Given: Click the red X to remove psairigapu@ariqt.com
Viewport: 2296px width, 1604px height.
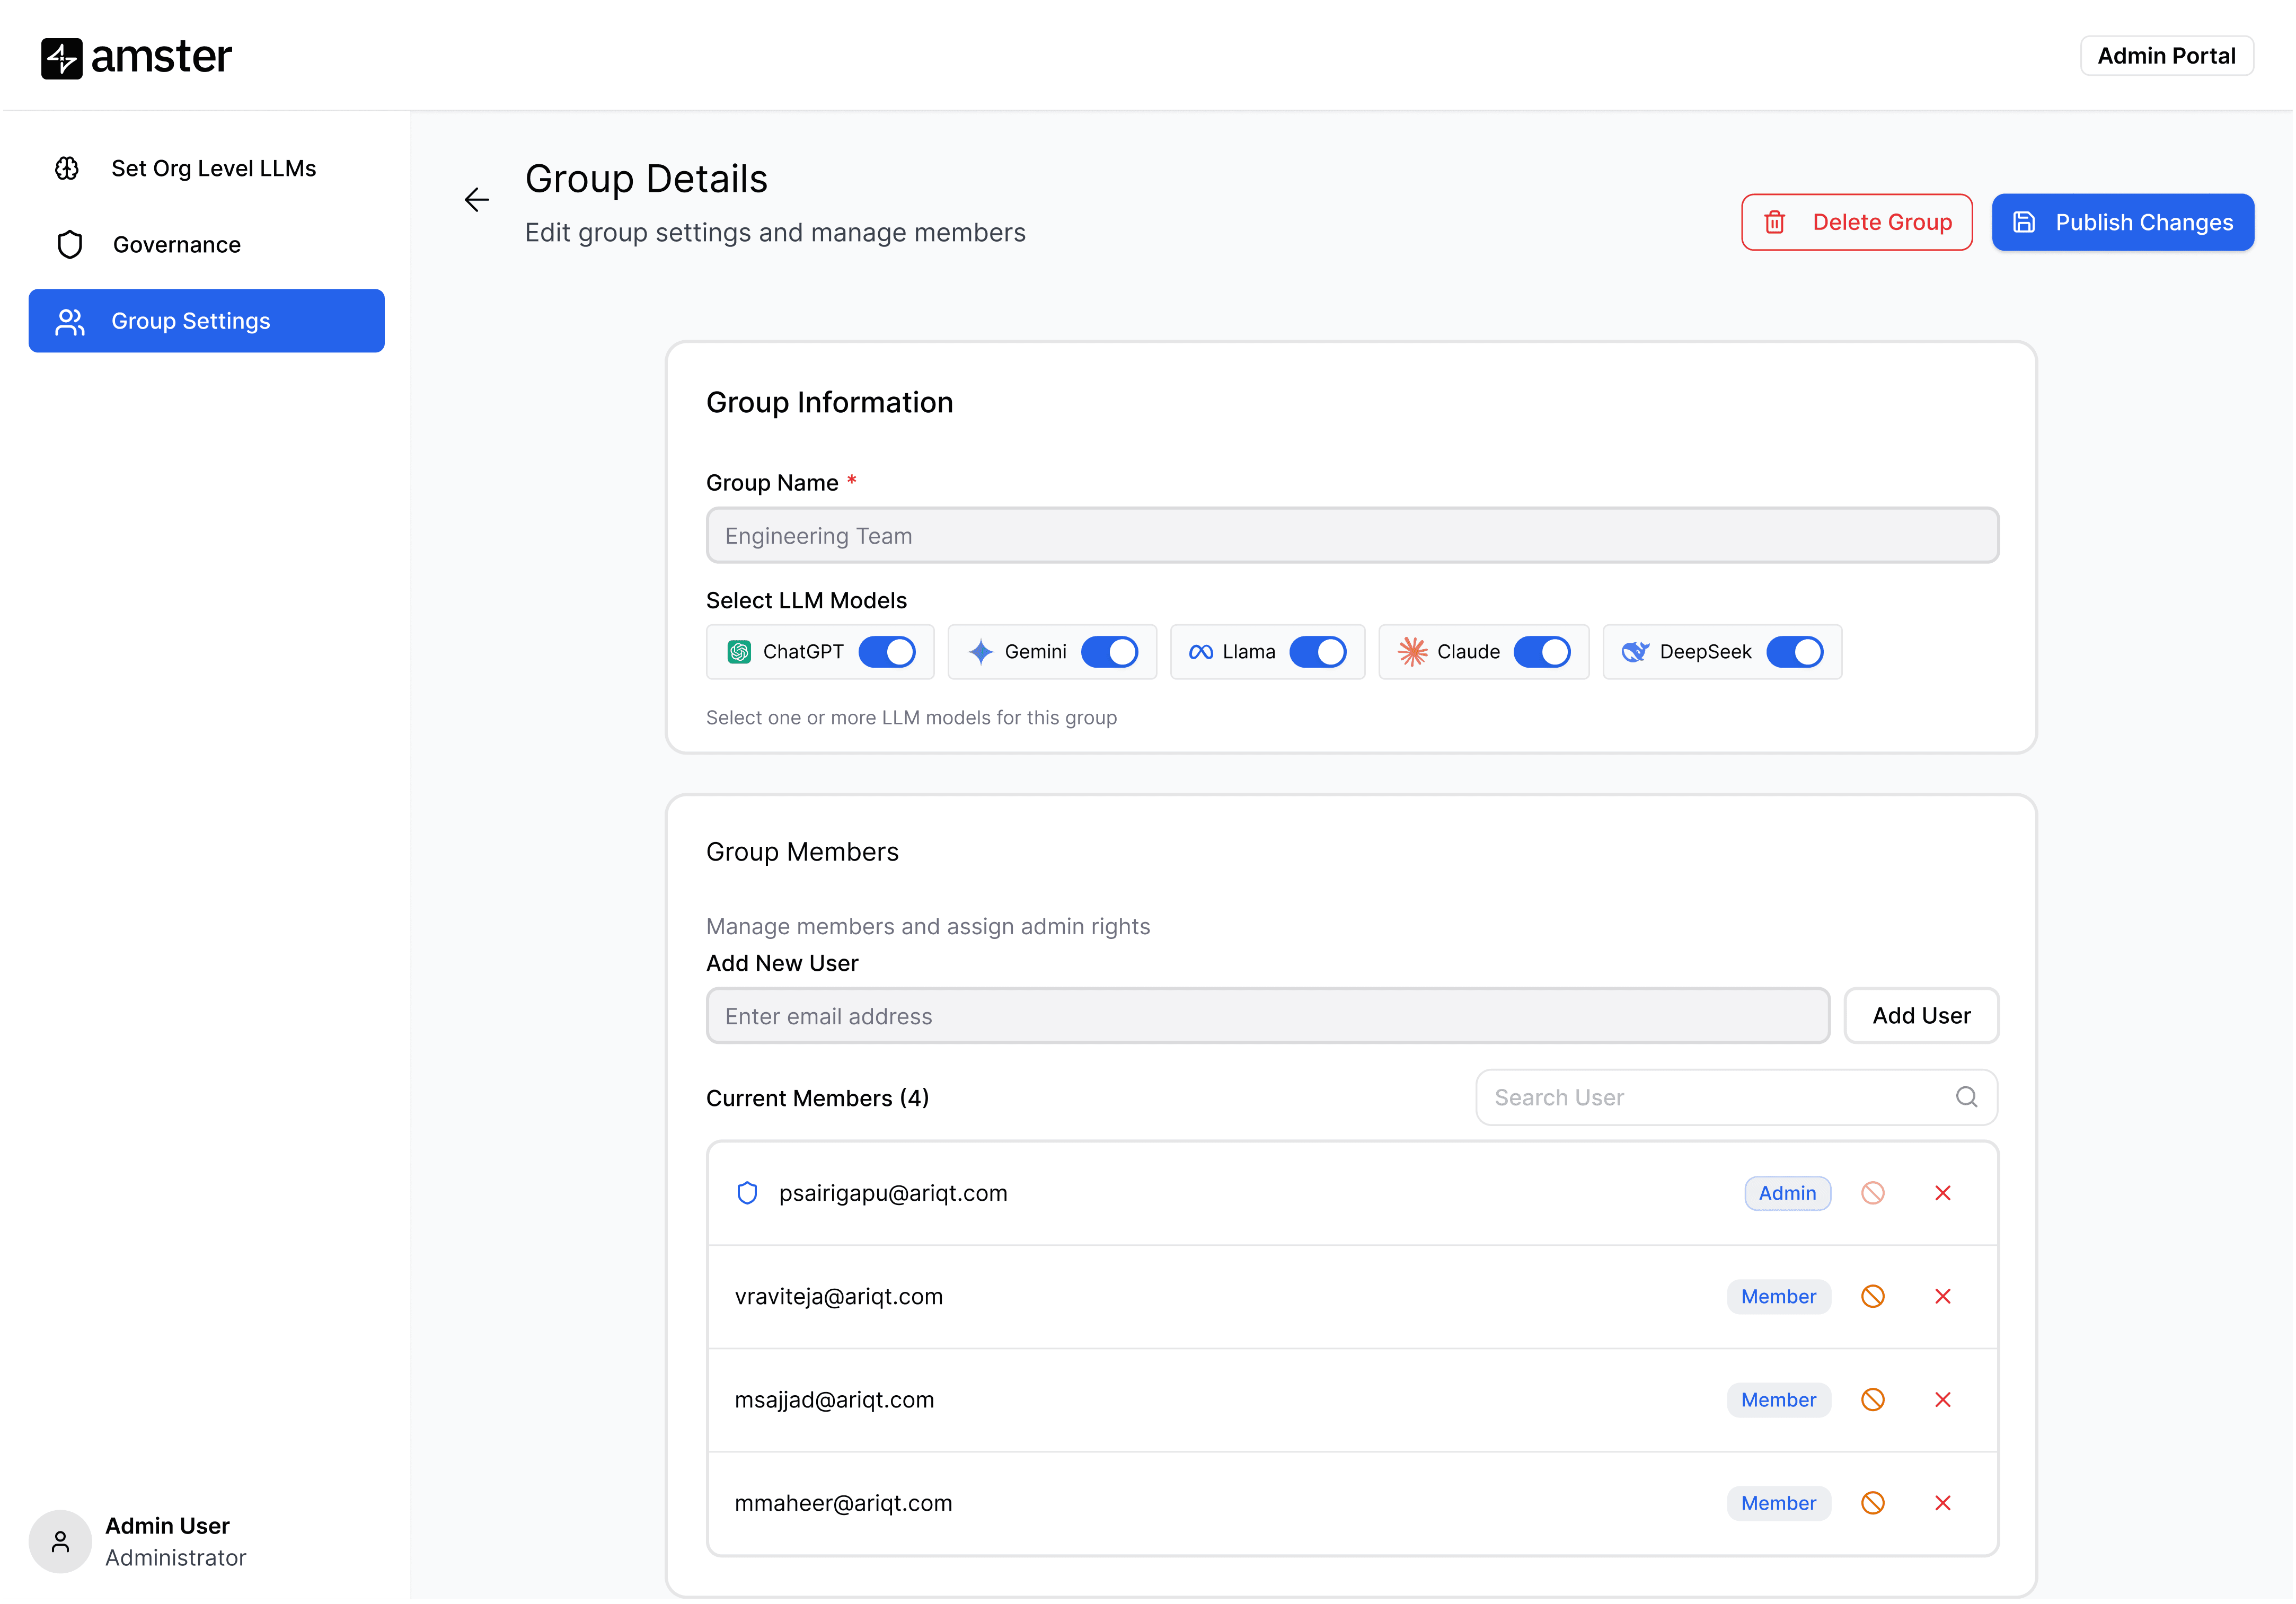Looking at the screenshot, I should click(1942, 1192).
